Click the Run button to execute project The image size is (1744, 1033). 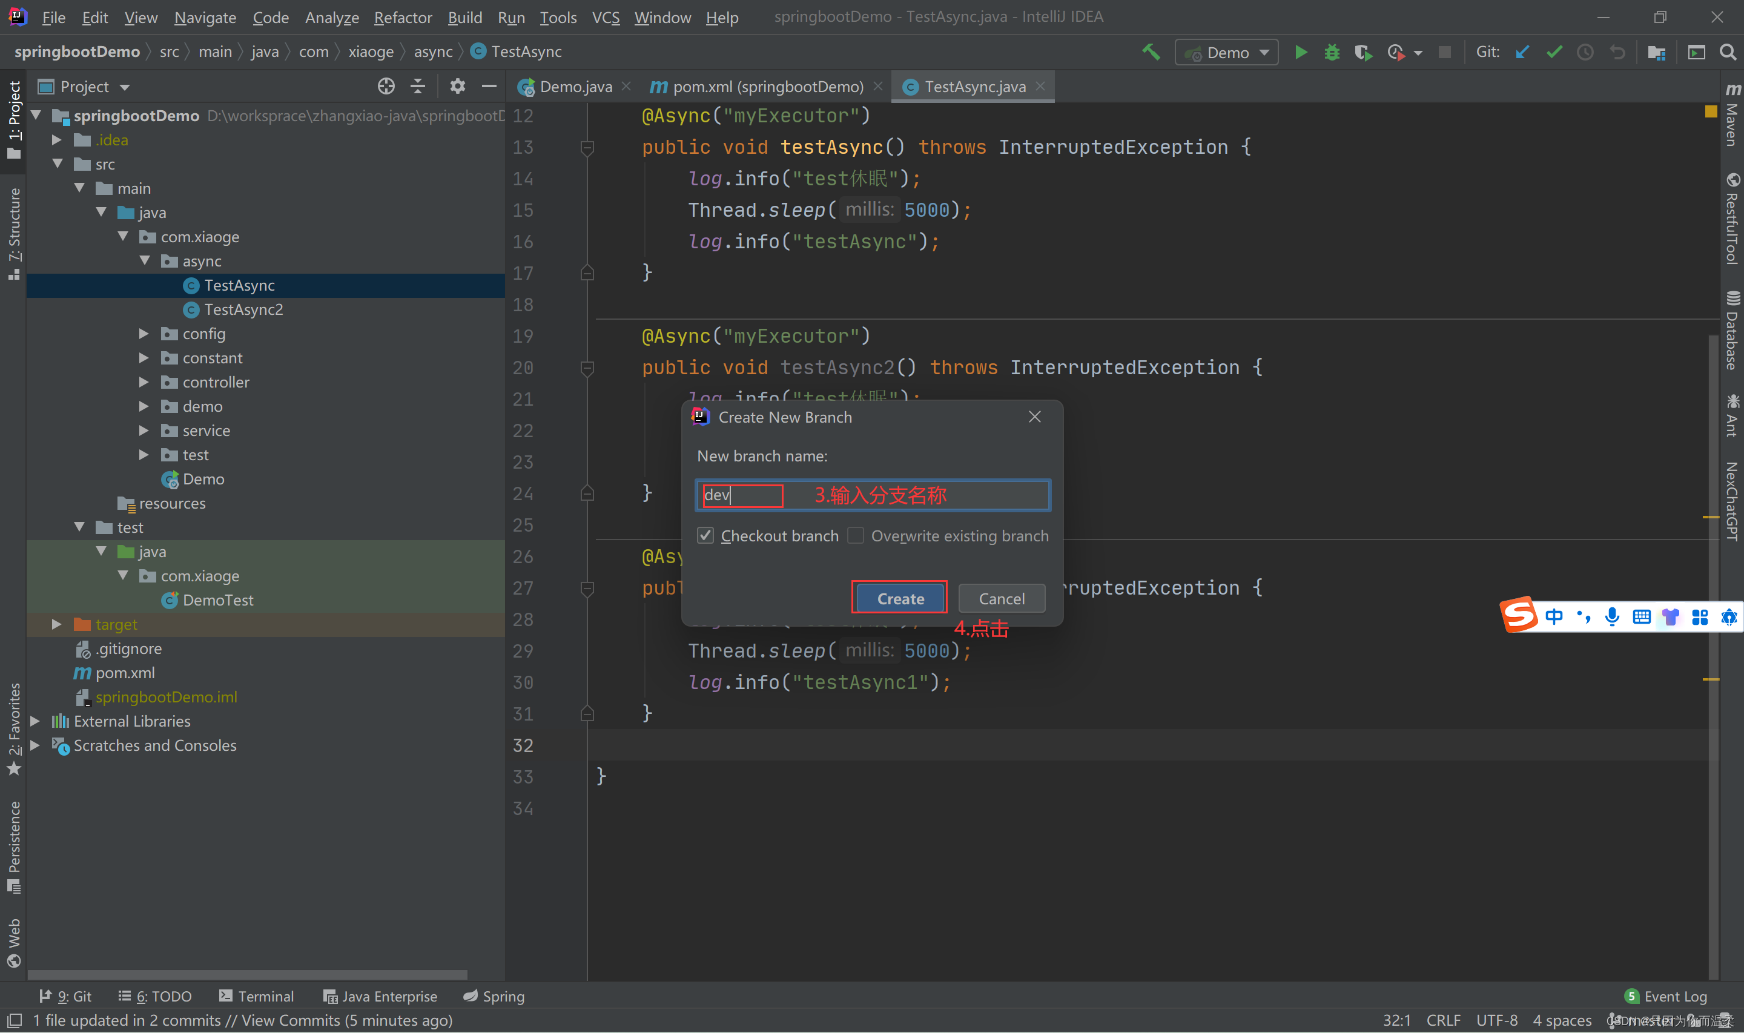tap(1303, 50)
